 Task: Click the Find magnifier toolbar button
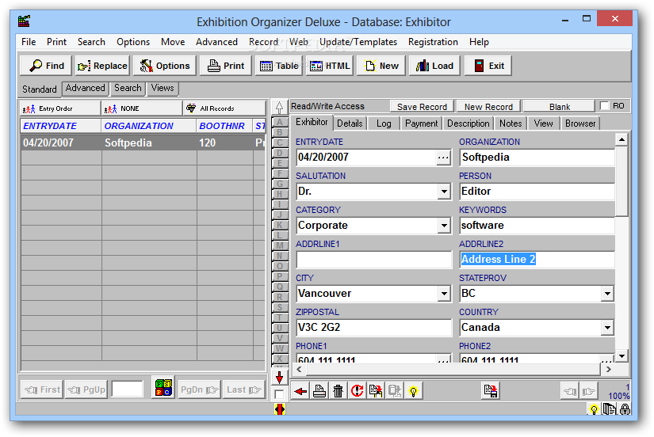pos(46,66)
